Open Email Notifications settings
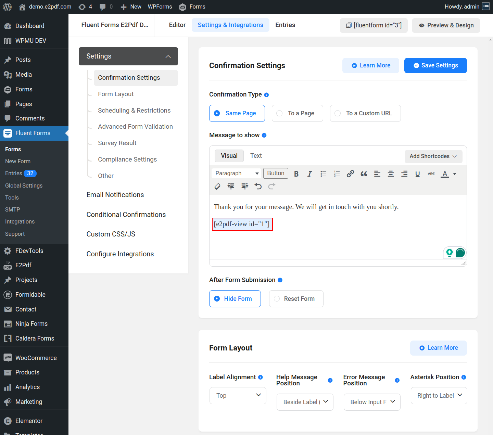493x435 pixels. [115, 195]
